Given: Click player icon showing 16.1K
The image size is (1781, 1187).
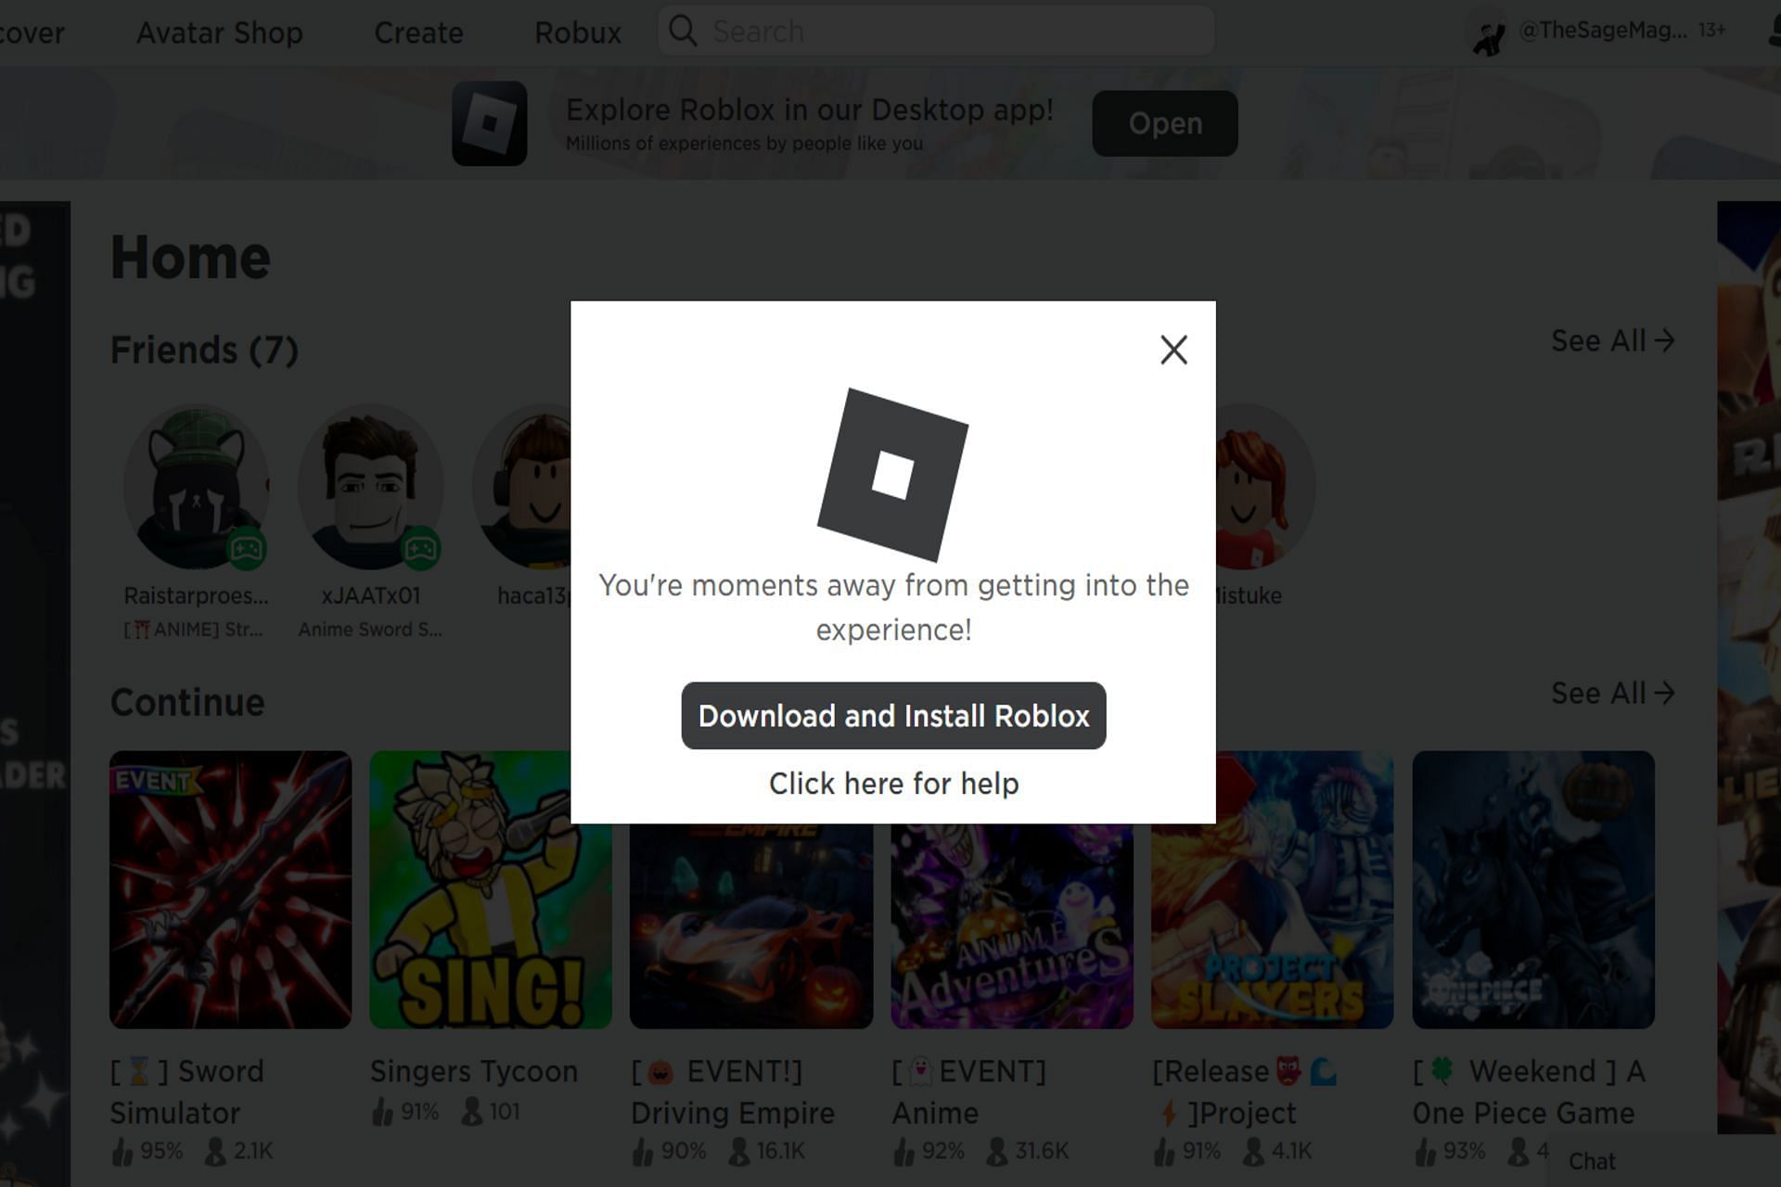Looking at the screenshot, I should tap(739, 1151).
